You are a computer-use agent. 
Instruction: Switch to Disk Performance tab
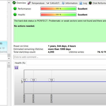97,3
